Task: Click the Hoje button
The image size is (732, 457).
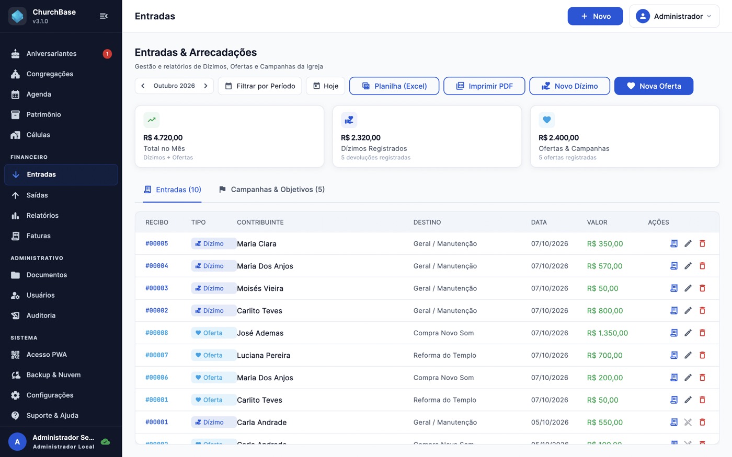Action: tap(325, 86)
